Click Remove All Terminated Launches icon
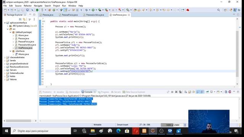 [x=180, y=92]
